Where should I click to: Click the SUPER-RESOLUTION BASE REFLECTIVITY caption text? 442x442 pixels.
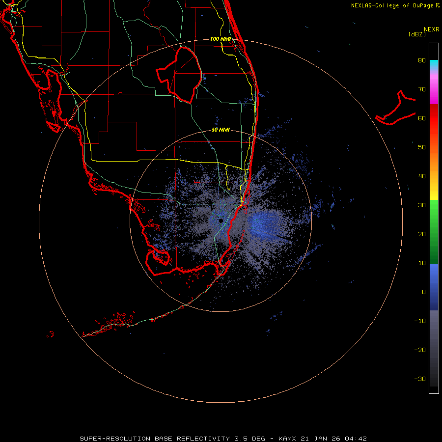pos(155,439)
